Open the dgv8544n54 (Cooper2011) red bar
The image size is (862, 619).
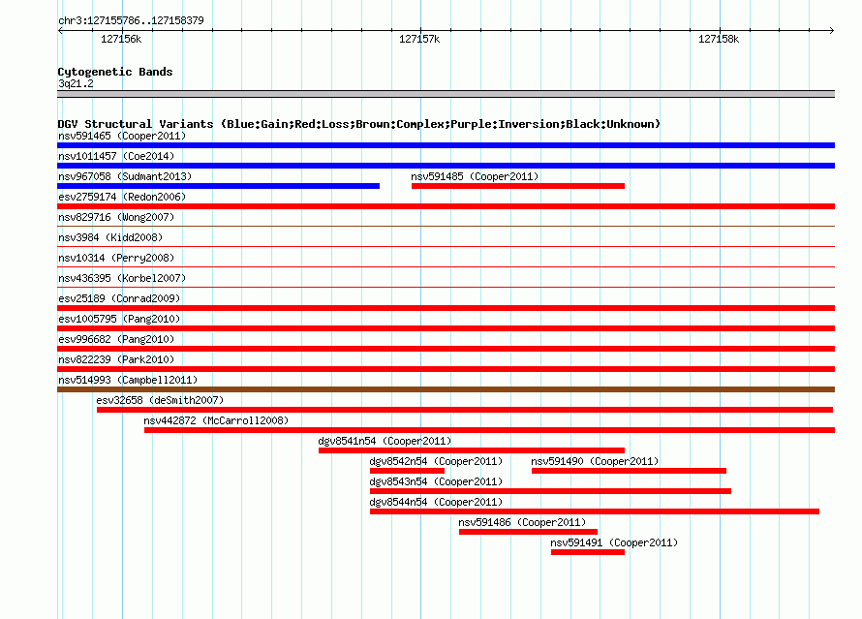click(595, 511)
